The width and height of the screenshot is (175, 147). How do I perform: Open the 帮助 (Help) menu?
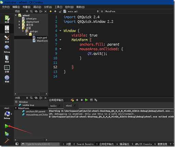coord(81,7)
